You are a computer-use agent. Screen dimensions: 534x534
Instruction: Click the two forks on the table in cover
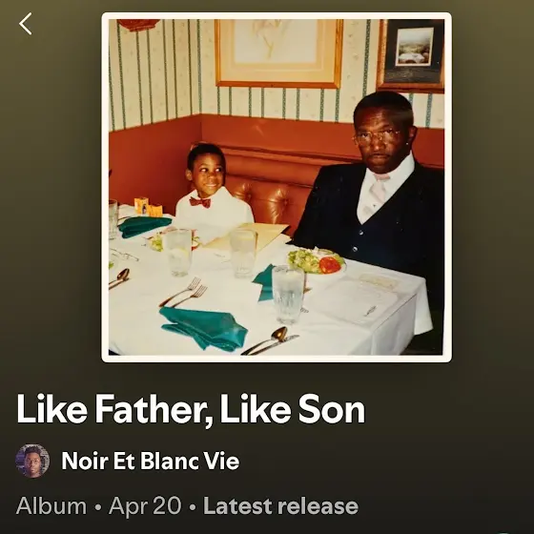(x=184, y=293)
